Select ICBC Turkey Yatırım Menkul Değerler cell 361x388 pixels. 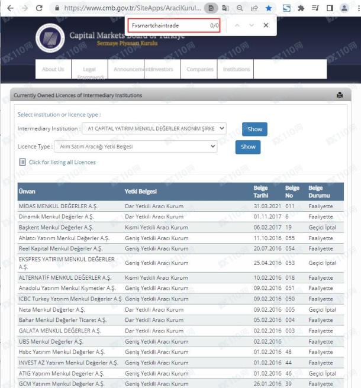70,299
